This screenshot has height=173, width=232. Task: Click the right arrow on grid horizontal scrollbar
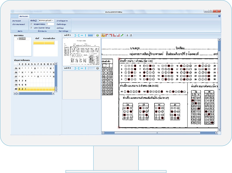53,94
